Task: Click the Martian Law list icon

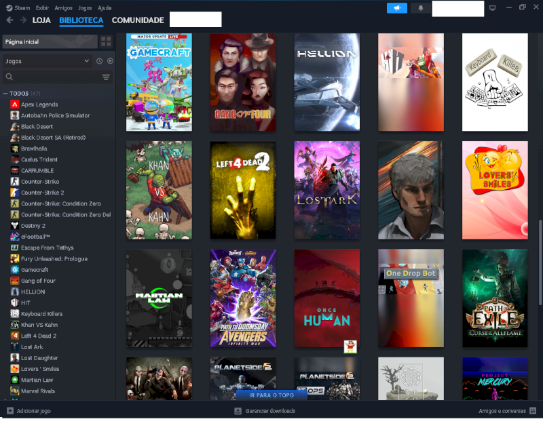Action: pyautogui.click(x=14, y=380)
